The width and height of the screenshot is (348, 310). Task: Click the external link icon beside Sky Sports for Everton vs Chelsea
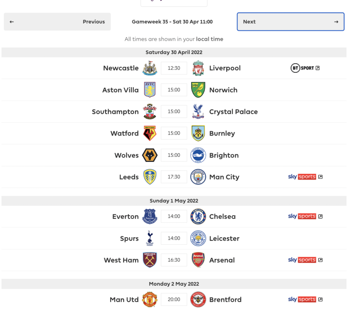(320, 216)
